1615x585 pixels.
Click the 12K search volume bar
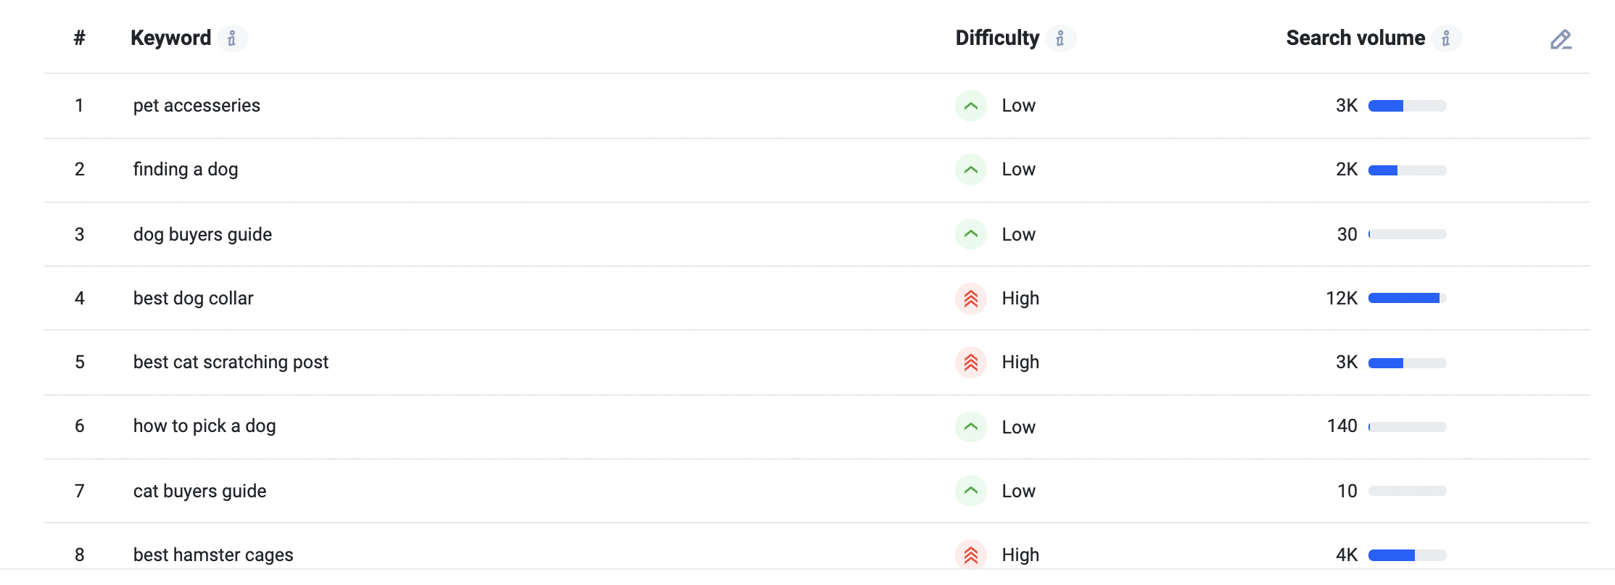click(x=1407, y=298)
